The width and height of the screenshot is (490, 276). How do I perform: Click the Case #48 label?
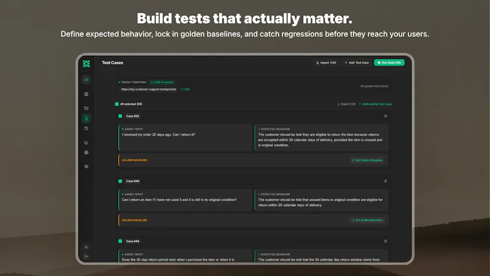[132, 241]
